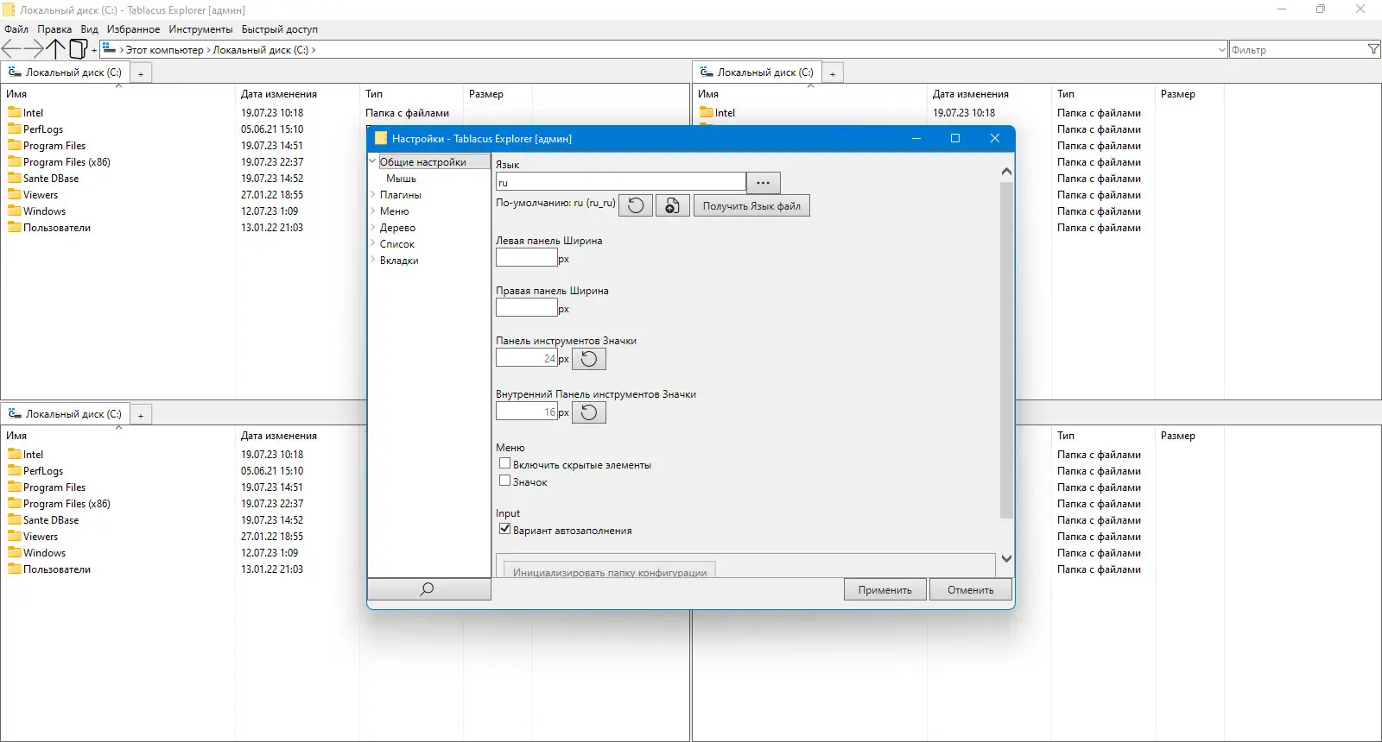The image size is (1382, 742).
Task: Click the magnifier search button in settings
Action: point(428,589)
